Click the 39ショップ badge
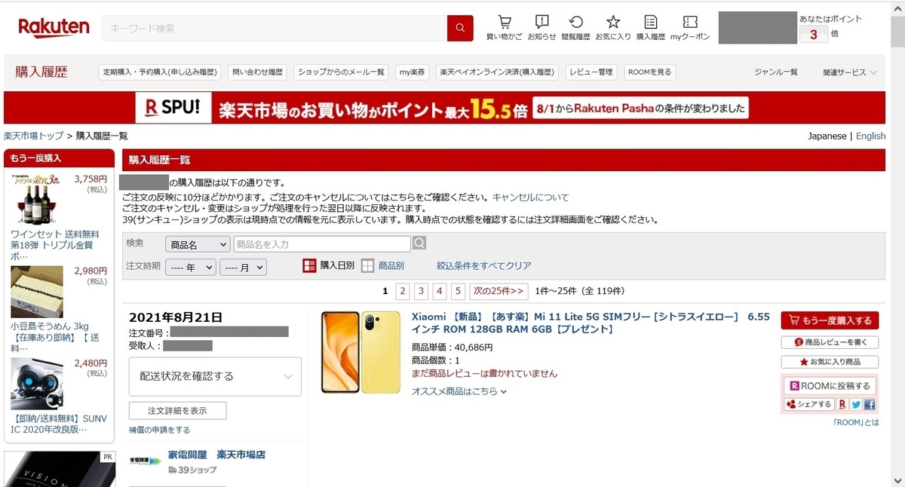This screenshot has width=905, height=487. tap(192, 470)
